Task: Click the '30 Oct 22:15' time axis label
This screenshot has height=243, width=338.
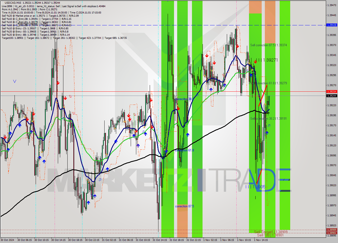Action: tap(92, 240)
